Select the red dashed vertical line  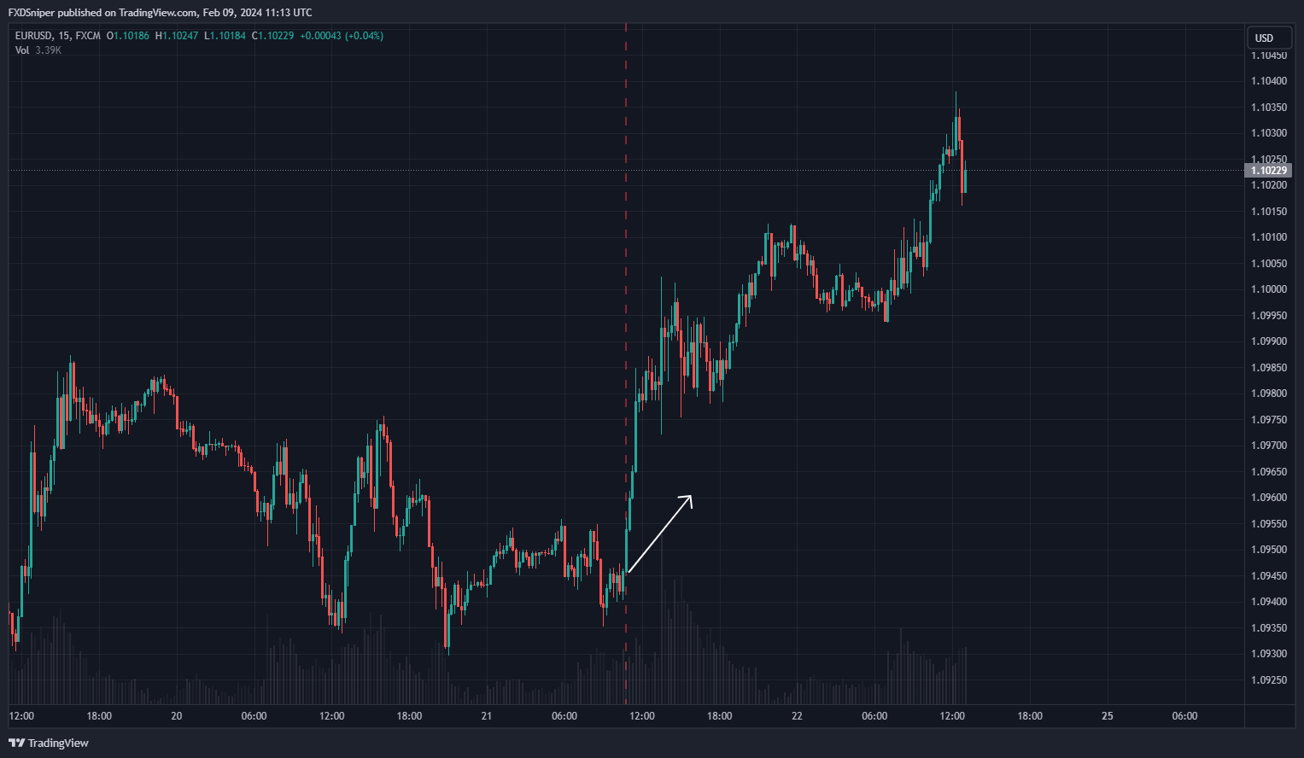pos(626,256)
